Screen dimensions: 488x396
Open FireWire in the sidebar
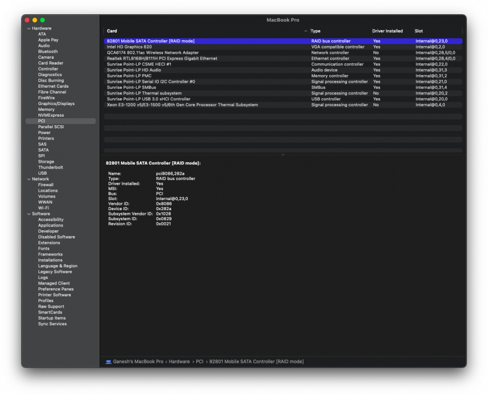46,98
